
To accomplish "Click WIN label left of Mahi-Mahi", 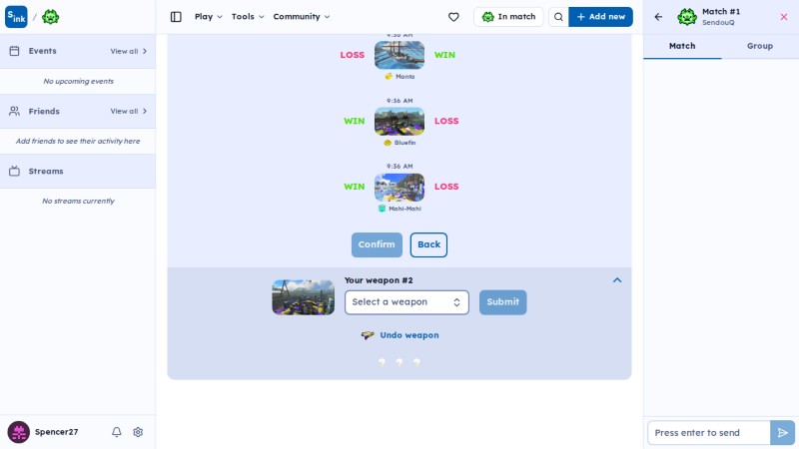I will click(355, 187).
